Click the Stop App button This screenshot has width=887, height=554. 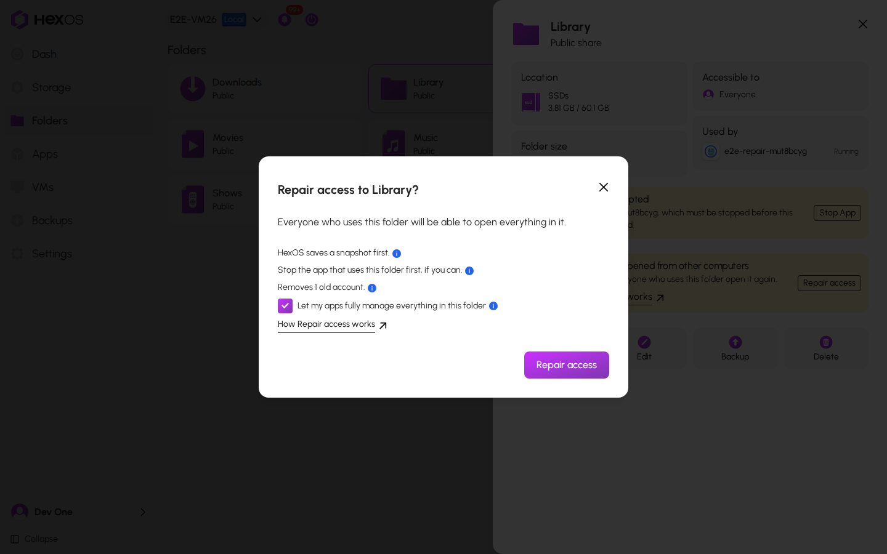click(837, 213)
